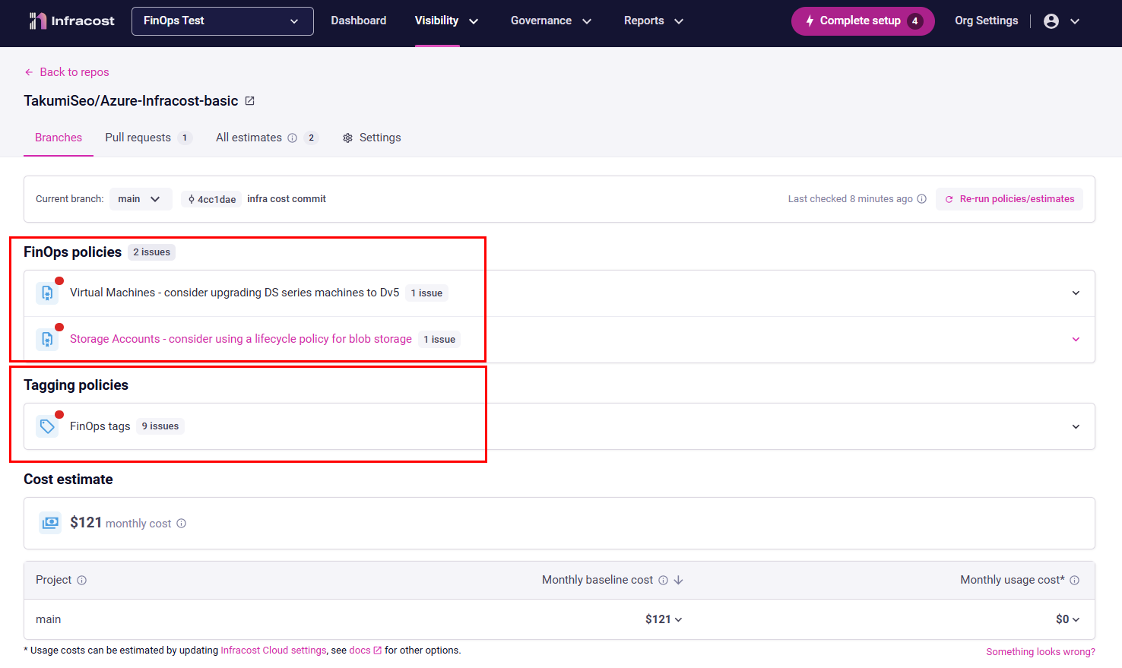Click the FinOps tags label

pos(100,426)
